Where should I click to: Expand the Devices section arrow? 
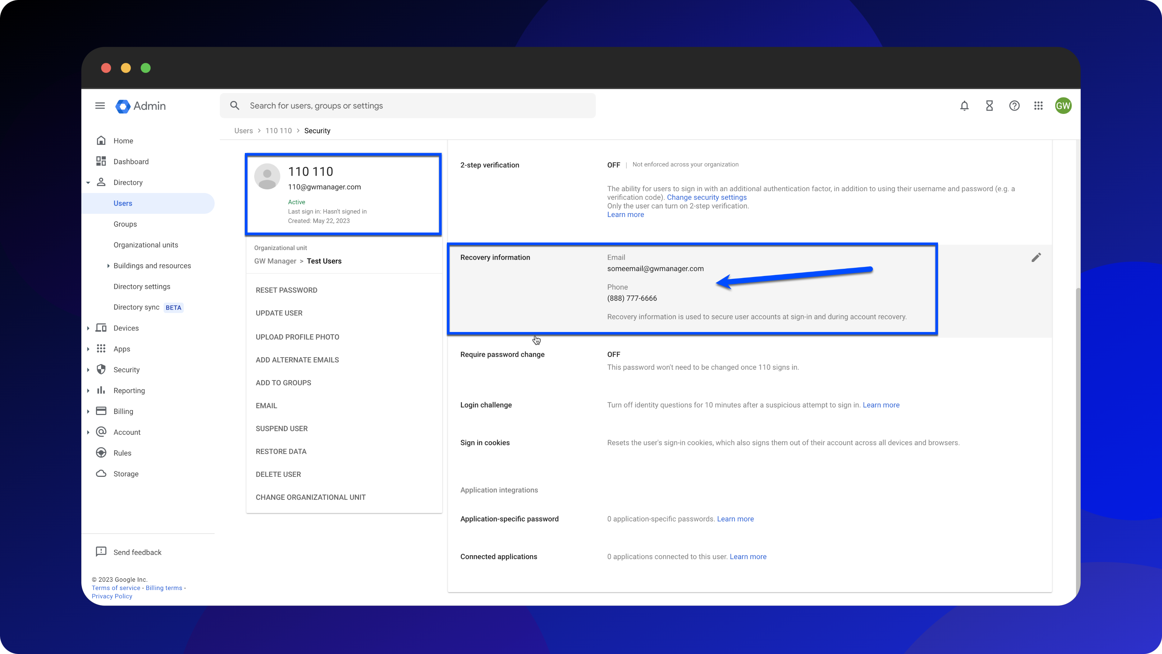pyautogui.click(x=88, y=328)
